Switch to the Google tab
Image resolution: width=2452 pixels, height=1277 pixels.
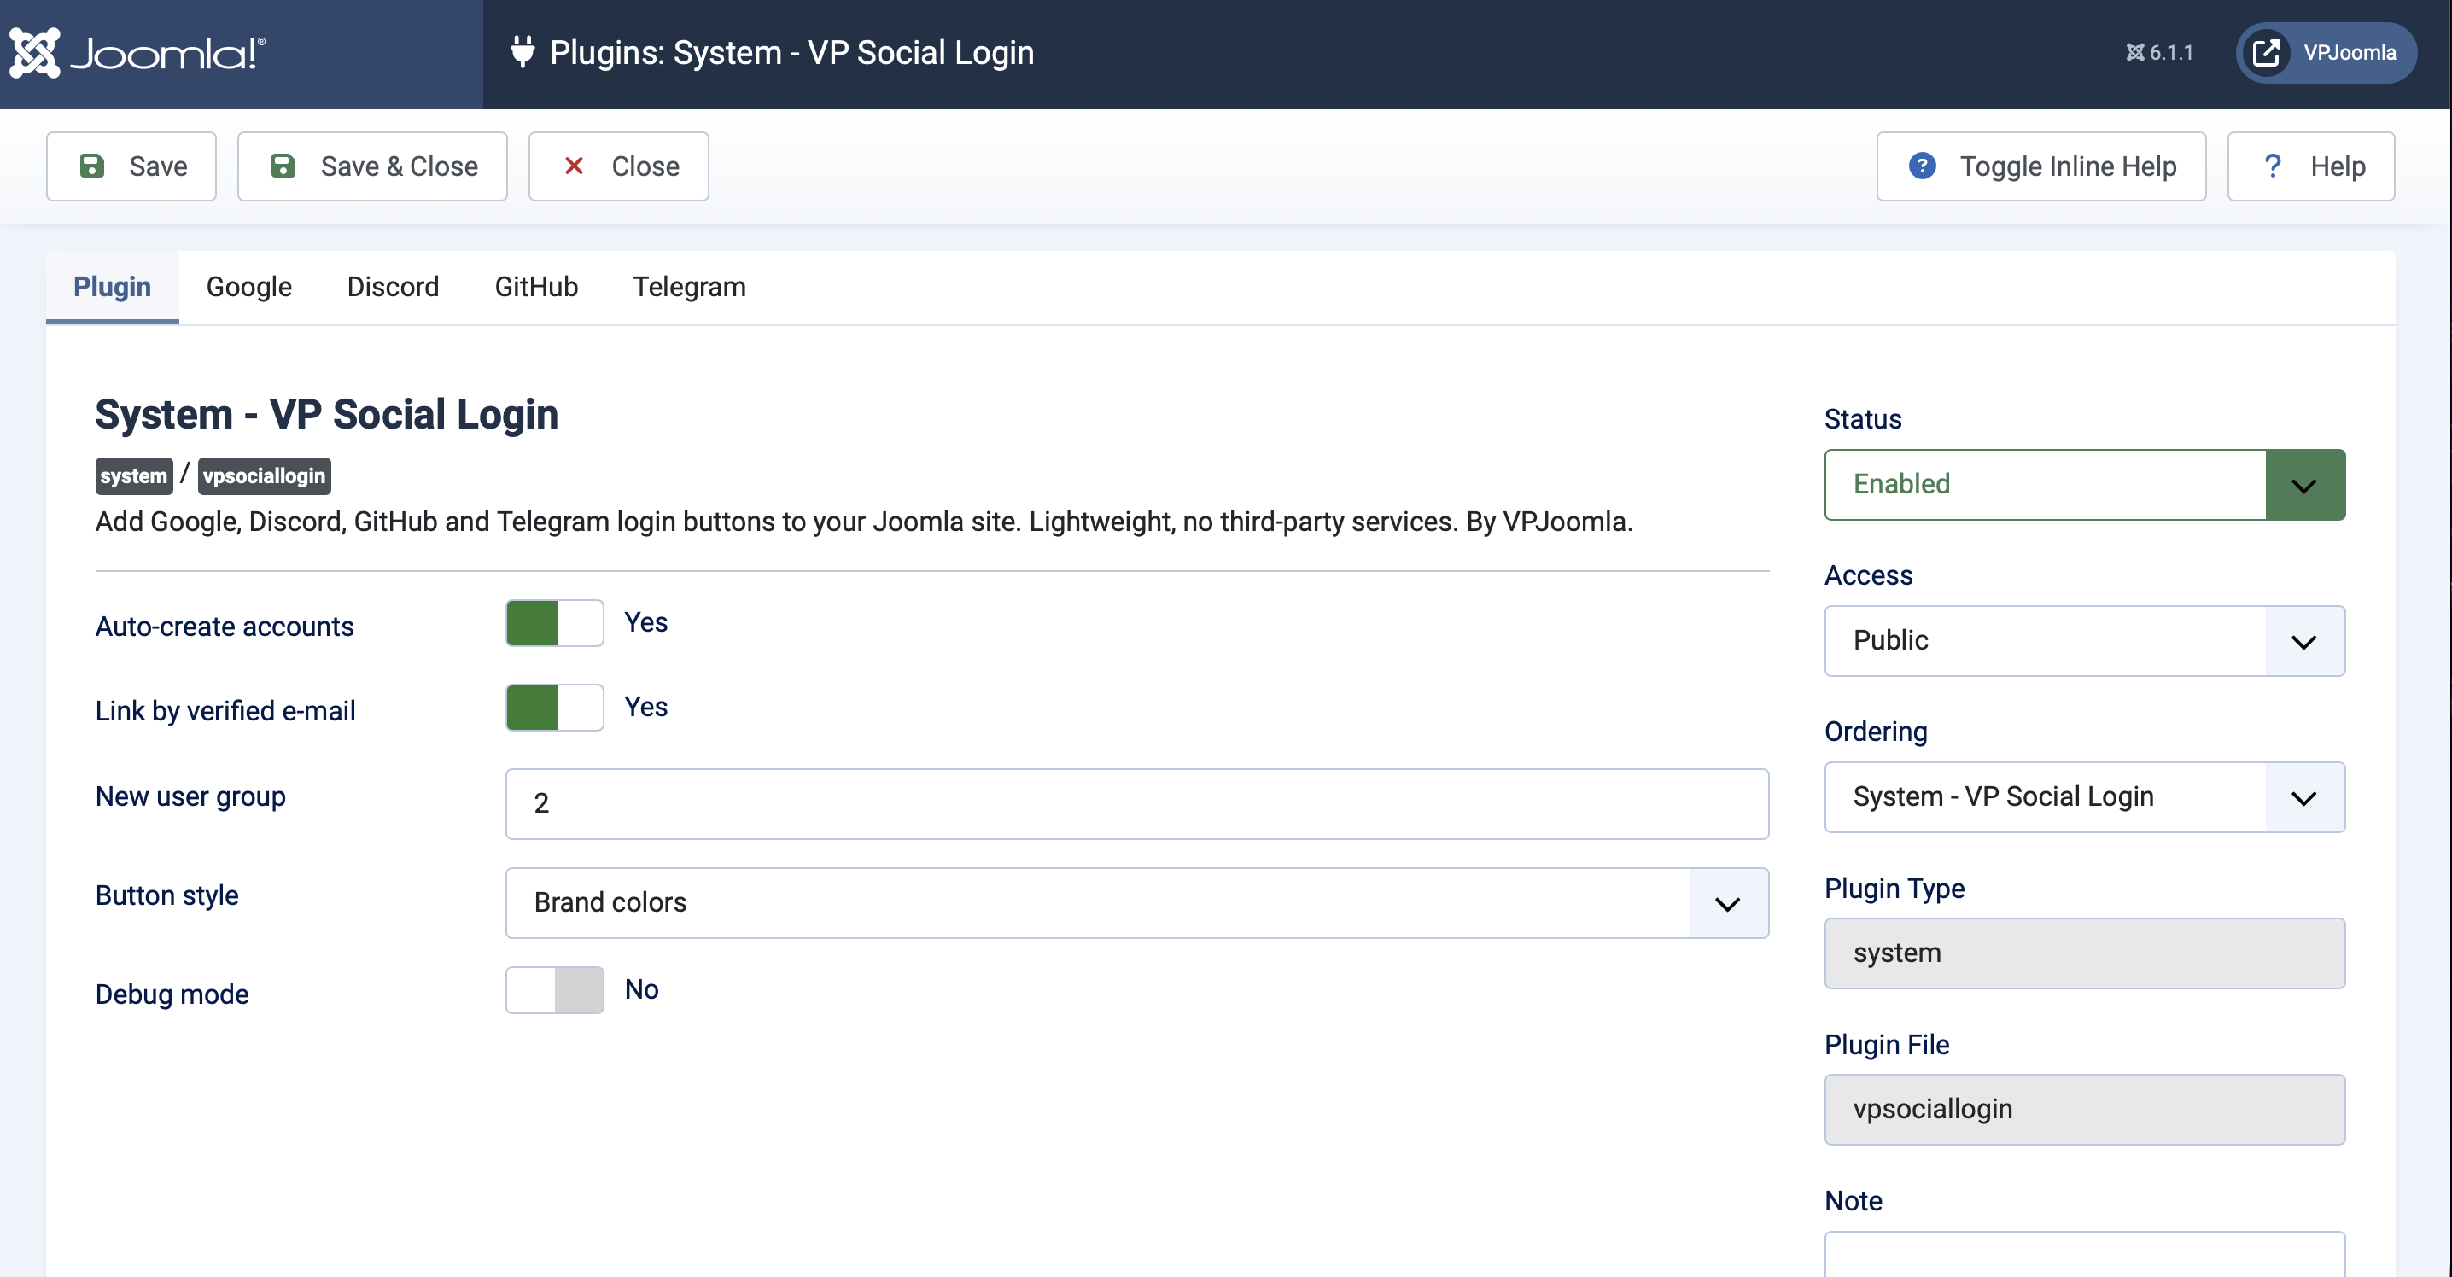coord(249,288)
